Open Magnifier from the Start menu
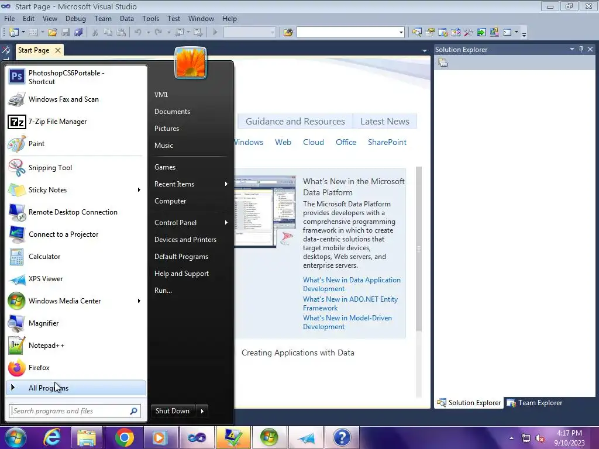 click(x=77, y=323)
